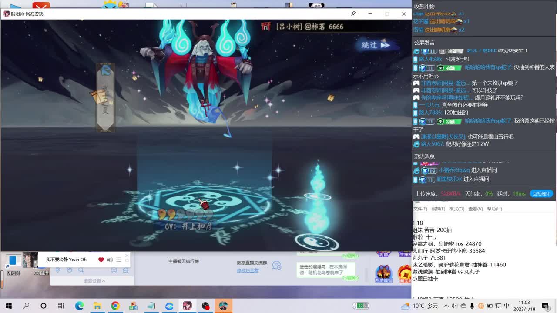
Task: Open the Windows notification center
Action: pyautogui.click(x=546, y=306)
